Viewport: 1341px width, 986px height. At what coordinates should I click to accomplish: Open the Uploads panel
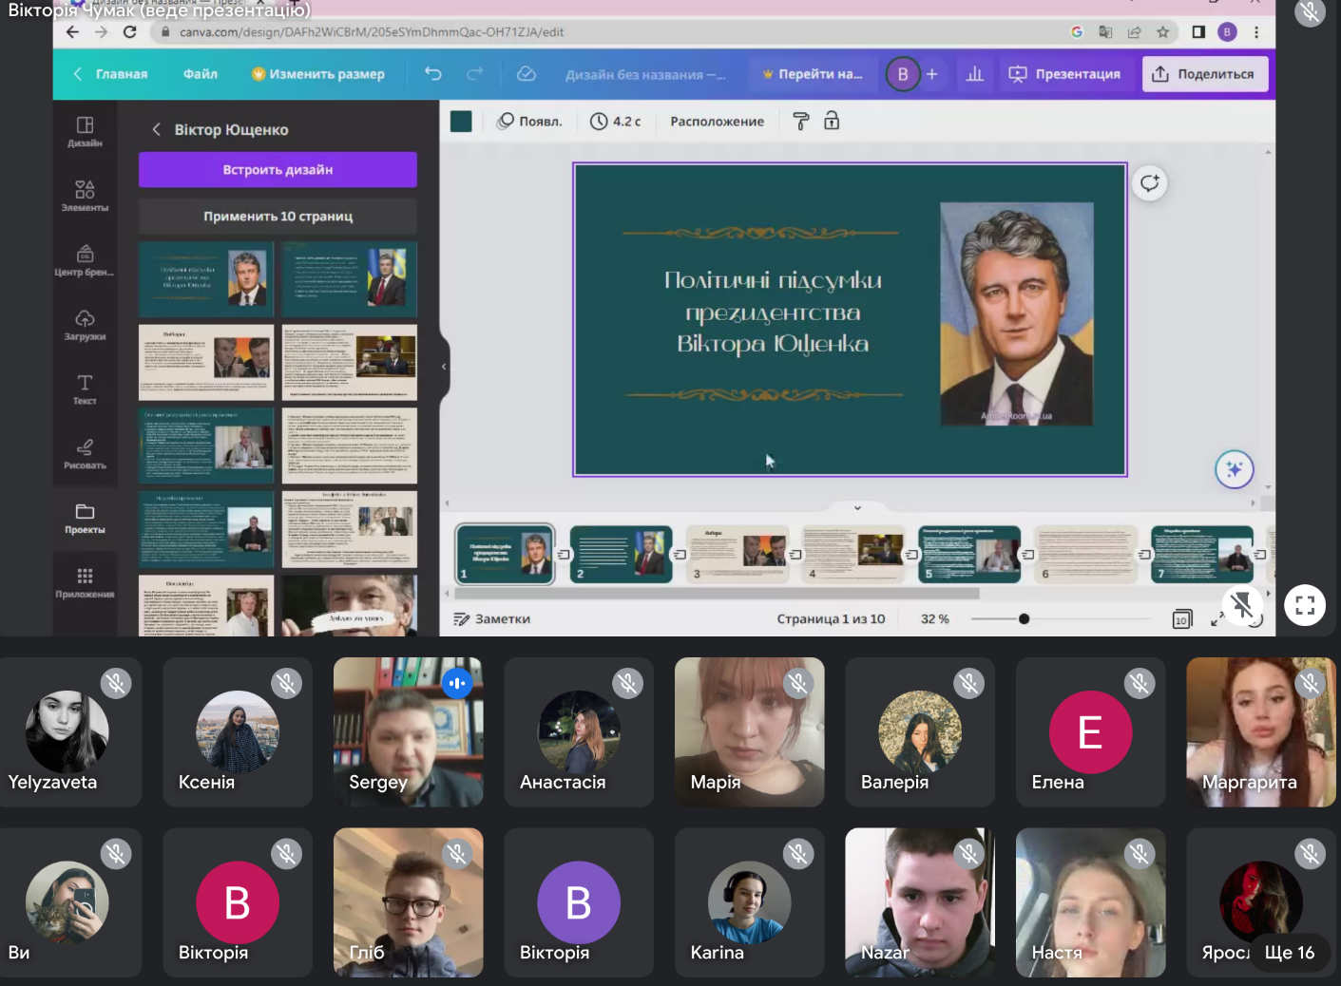(x=85, y=324)
